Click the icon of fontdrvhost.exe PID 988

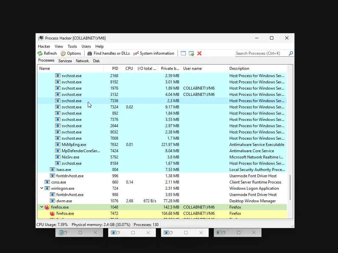[52, 194]
